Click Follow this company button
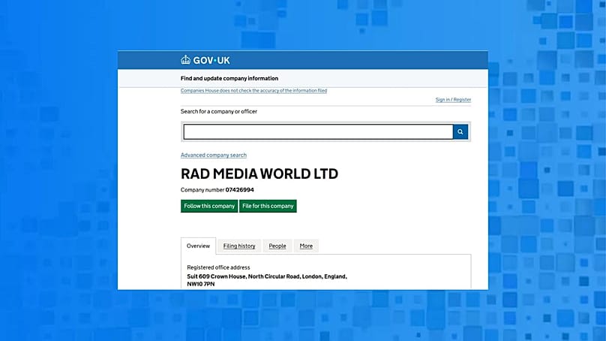Viewport: 606px width, 341px height. coord(209,206)
